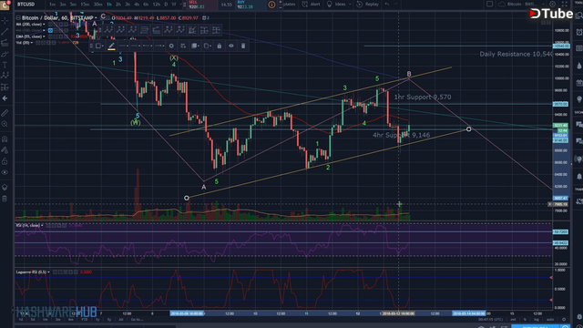Select the text annotation tool
583x328 pixels.
(5, 65)
